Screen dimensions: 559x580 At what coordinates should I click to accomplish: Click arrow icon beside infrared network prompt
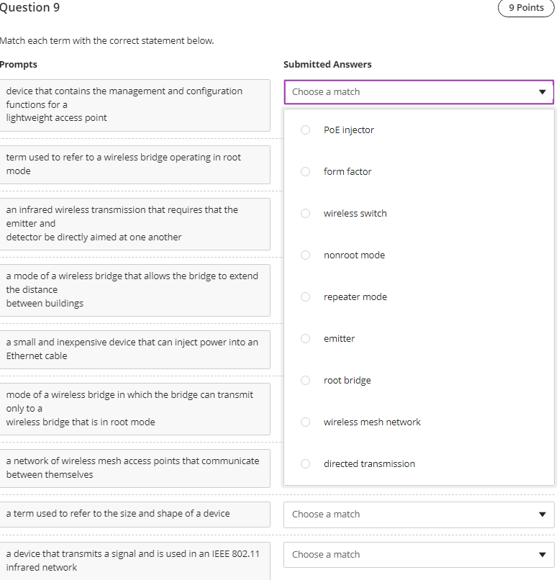point(542,555)
